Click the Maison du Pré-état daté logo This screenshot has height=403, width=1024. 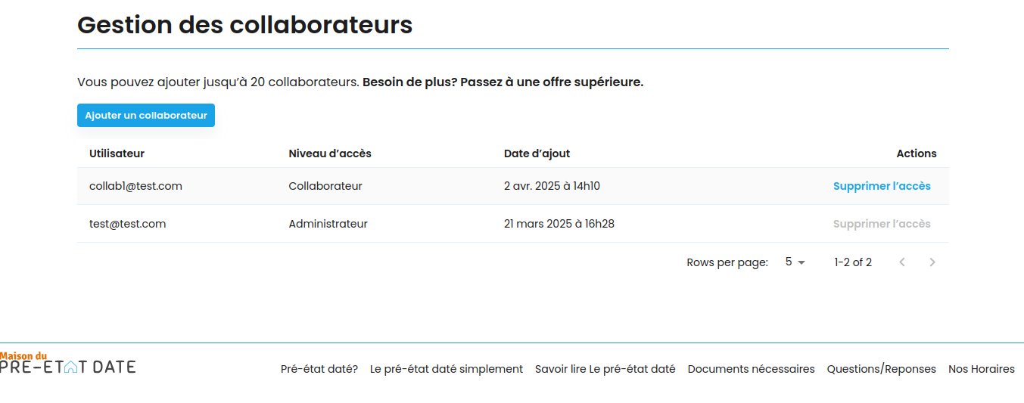point(67,363)
